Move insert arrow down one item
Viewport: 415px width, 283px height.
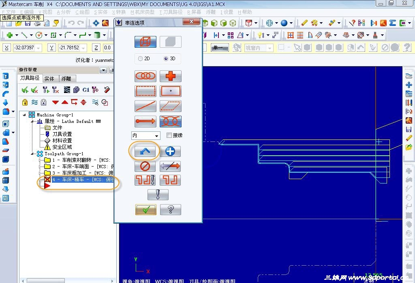pyautogui.click(x=55, y=102)
